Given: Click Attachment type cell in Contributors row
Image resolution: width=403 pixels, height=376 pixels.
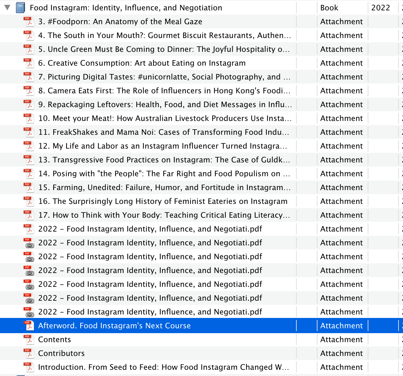Looking at the screenshot, I should 342,354.
